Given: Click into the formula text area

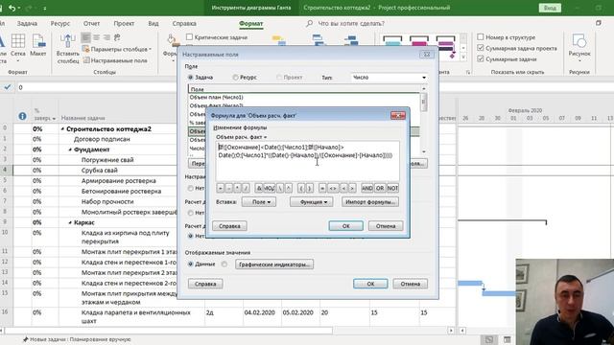Looking at the screenshot, I should [307, 161].
